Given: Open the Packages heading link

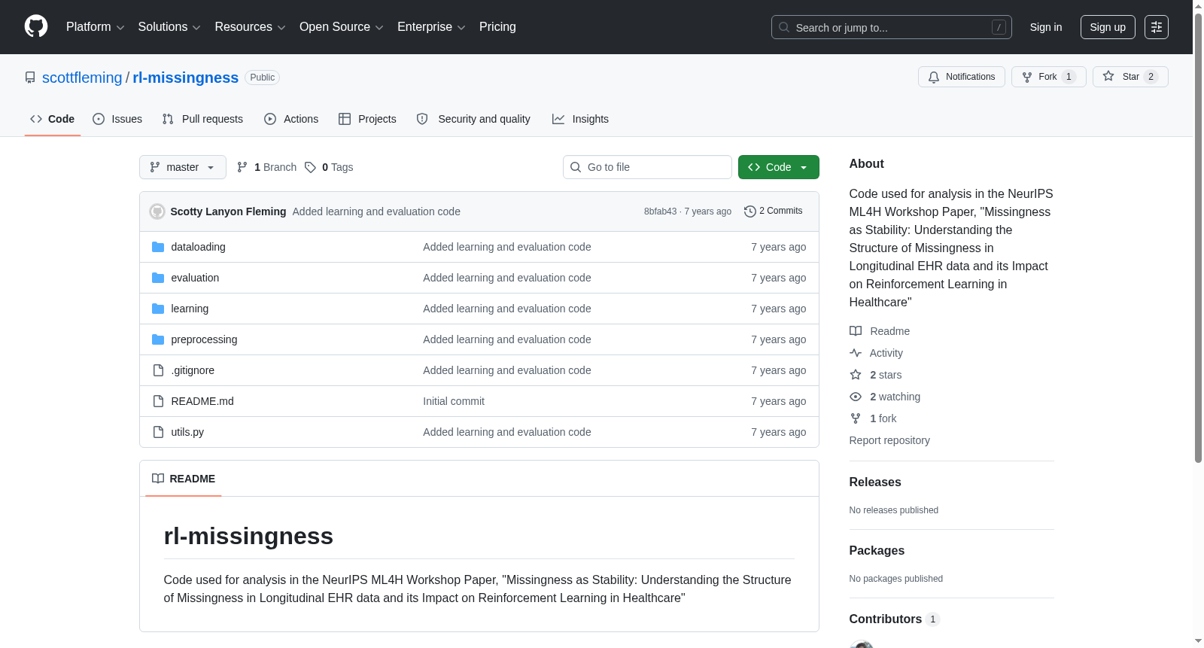Looking at the screenshot, I should coord(877,550).
